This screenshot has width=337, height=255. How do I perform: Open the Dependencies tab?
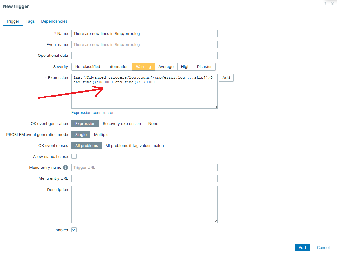coord(54,21)
